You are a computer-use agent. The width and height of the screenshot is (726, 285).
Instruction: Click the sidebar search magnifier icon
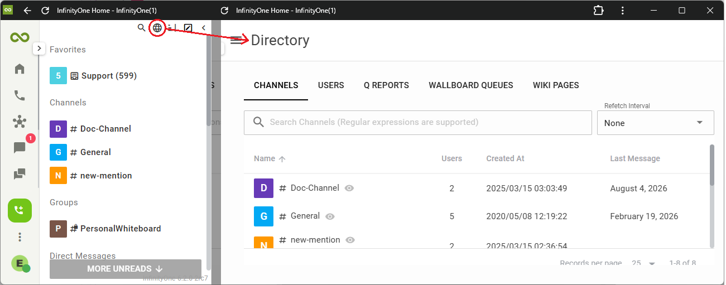coord(141,27)
